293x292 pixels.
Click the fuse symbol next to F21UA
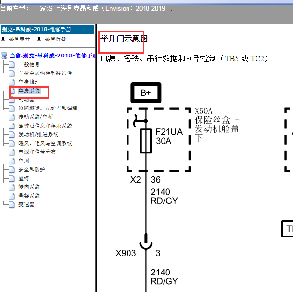(x=146, y=141)
